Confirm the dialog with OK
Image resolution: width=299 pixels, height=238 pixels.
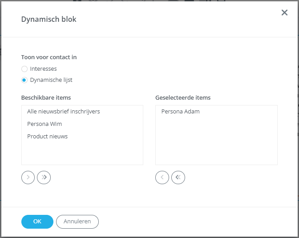[x=37, y=222]
